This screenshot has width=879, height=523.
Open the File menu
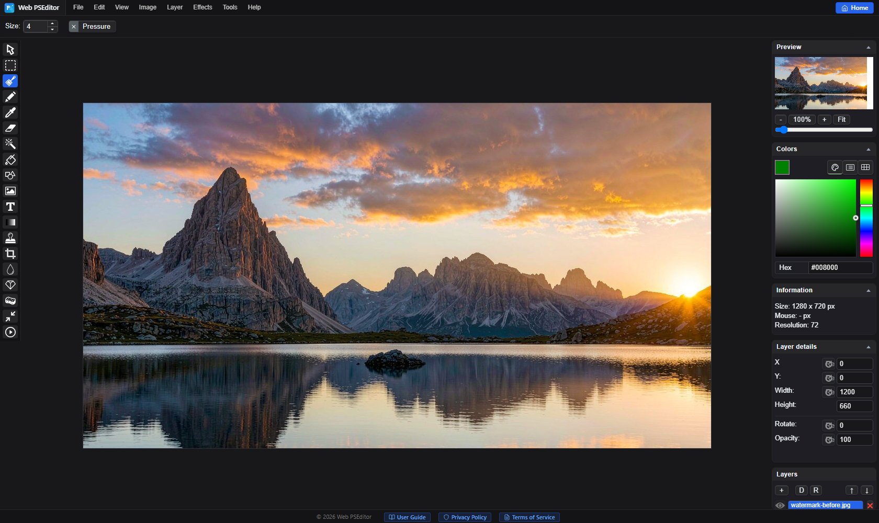click(78, 7)
